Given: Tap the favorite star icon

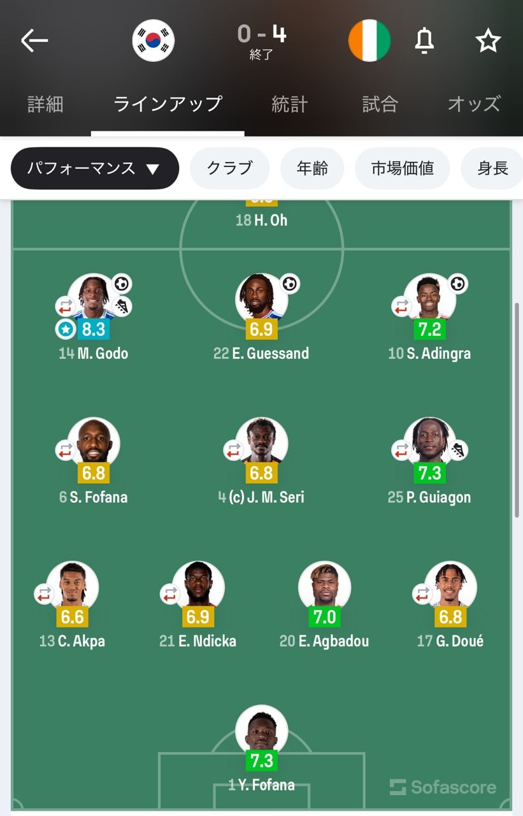Looking at the screenshot, I should [x=488, y=41].
